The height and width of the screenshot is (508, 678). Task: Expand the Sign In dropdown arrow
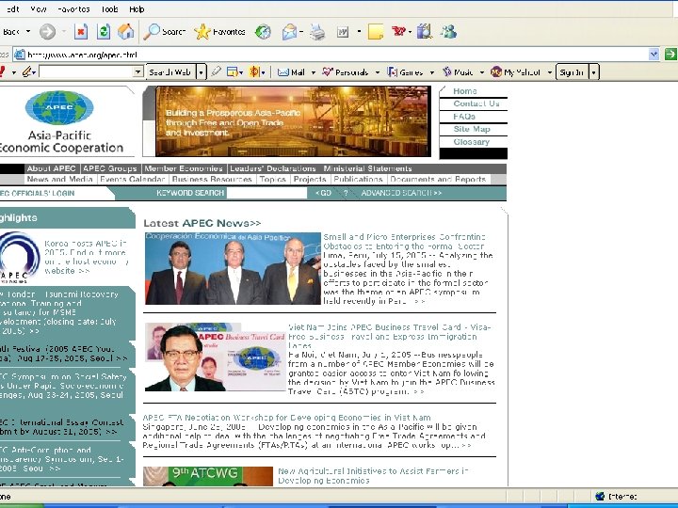point(593,72)
